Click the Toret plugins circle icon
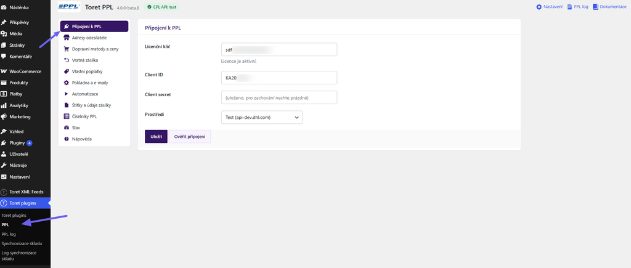This screenshot has height=268, width=631. [4, 203]
